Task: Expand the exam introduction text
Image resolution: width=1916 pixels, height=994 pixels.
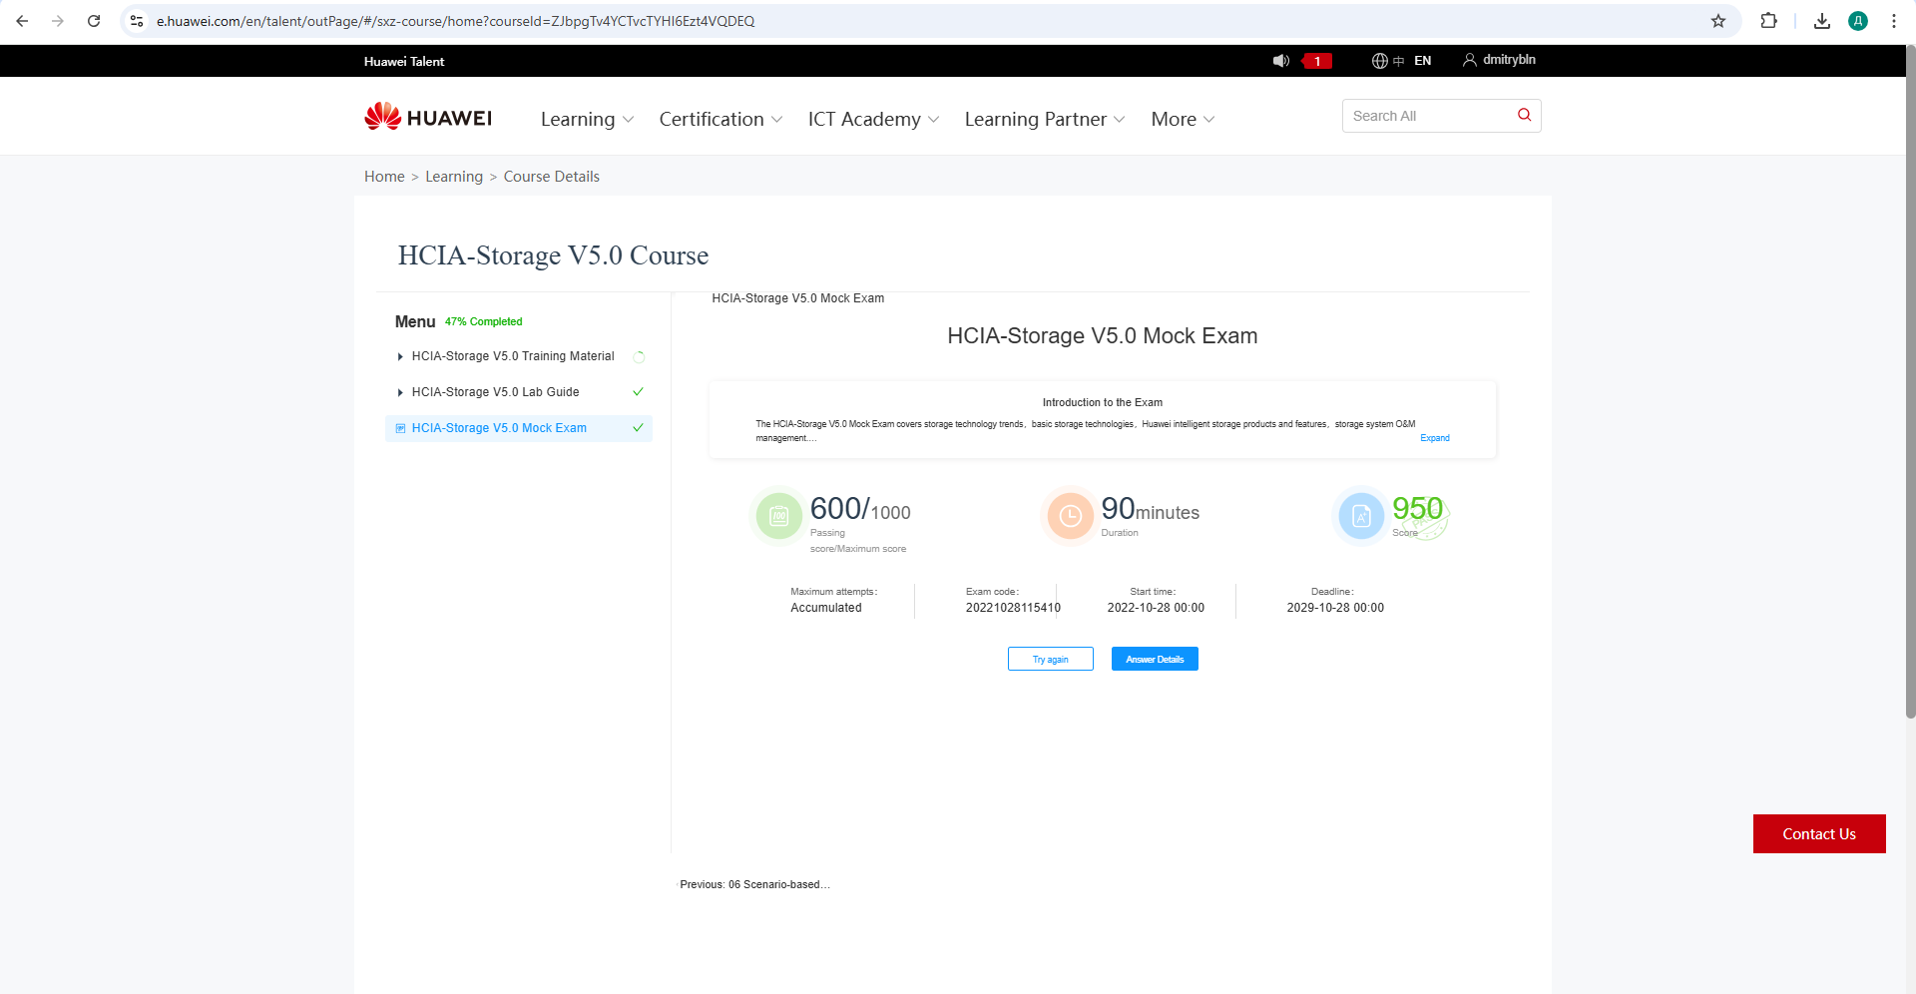Action: coord(1434,438)
